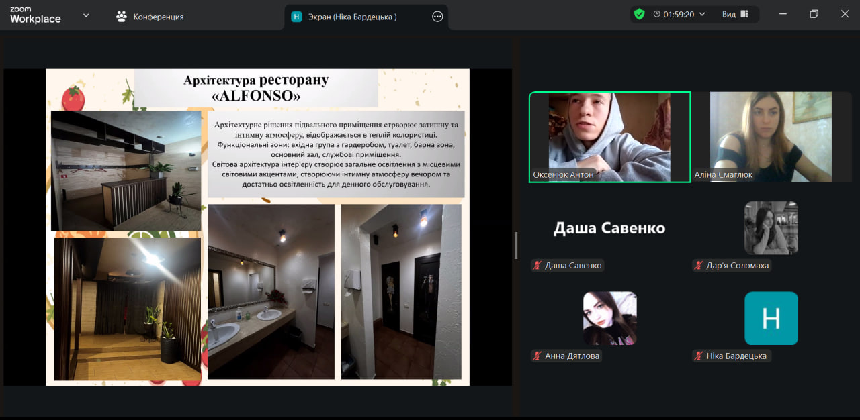Click the muted mic icon for Ніка Бардецька
This screenshot has width=860, height=420.
click(699, 356)
